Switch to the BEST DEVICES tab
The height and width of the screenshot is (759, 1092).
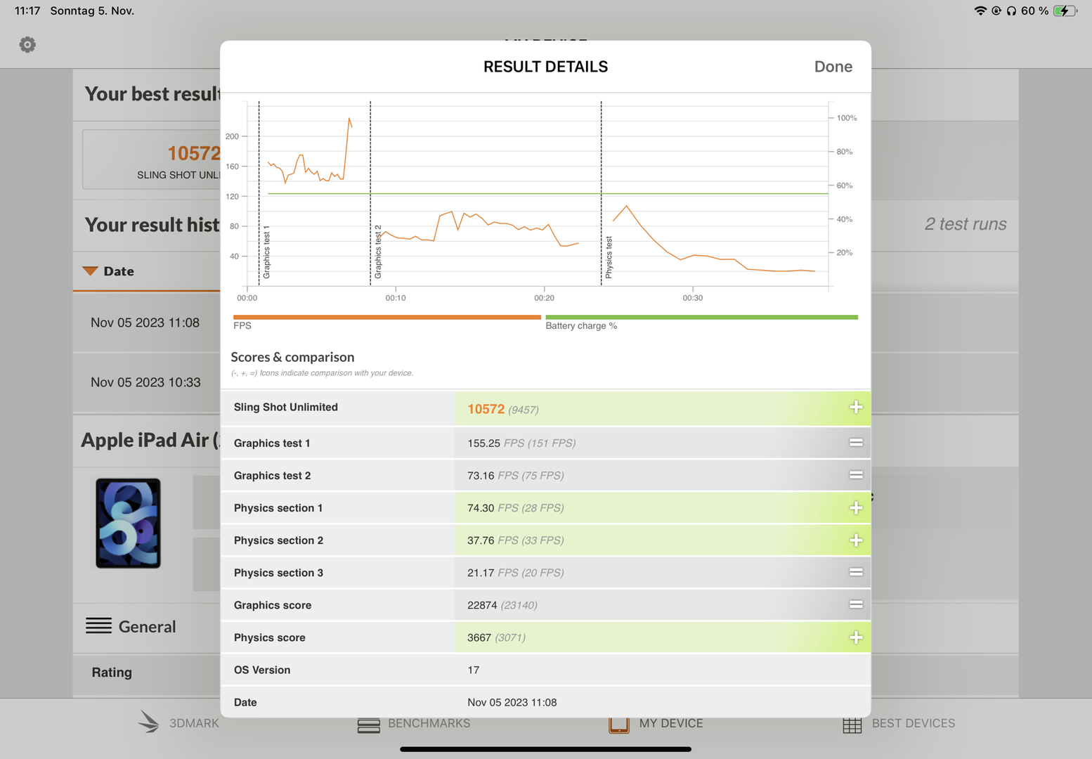click(x=899, y=723)
